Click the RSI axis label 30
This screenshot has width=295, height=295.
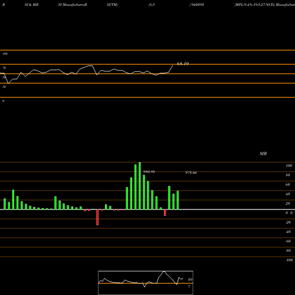[x=4, y=87]
